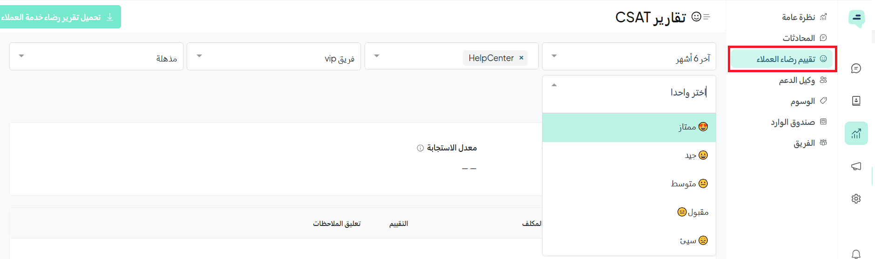The image size is (875, 259).
Task: Open chat bubble icon in far-right rail
Action: [856, 68]
